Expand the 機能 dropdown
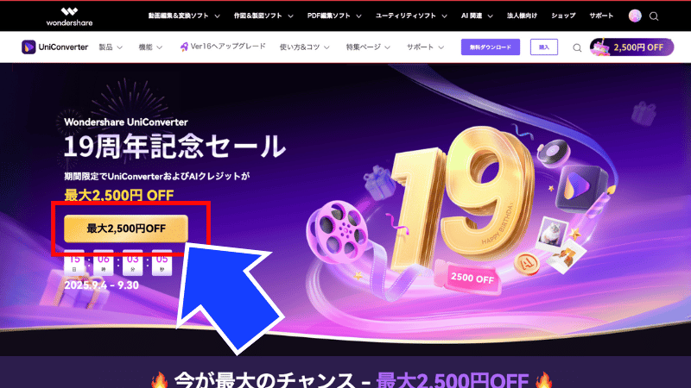 tap(150, 47)
